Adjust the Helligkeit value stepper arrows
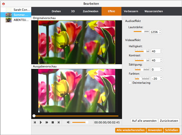Image resolution: width=182 pixels, height=135 pixels. point(161,51)
